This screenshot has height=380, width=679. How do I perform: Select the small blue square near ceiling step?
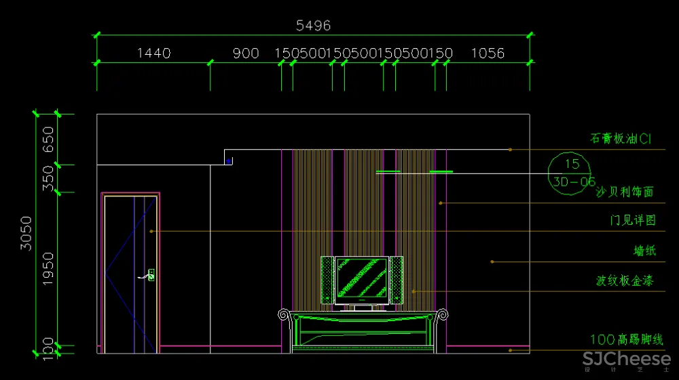pyautogui.click(x=229, y=161)
